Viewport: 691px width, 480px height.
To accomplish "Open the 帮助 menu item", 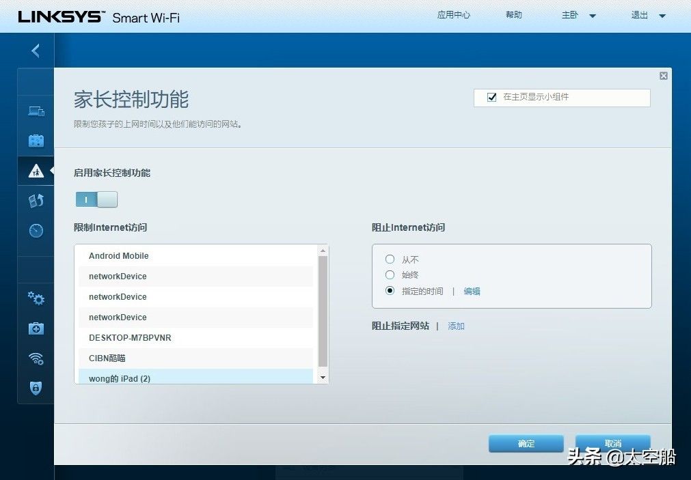I will (513, 15).
